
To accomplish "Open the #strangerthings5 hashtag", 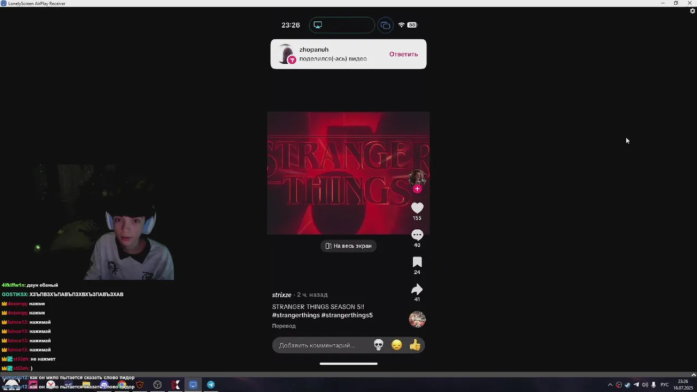I will click(x=347, y=315).
